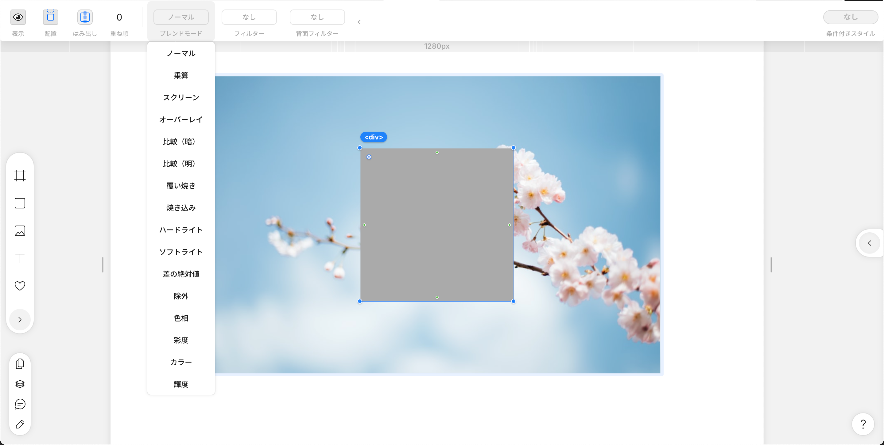Pick ソフトライト from the blend list
The width and height of the screenshot is (884, 445).
(181, 252)
